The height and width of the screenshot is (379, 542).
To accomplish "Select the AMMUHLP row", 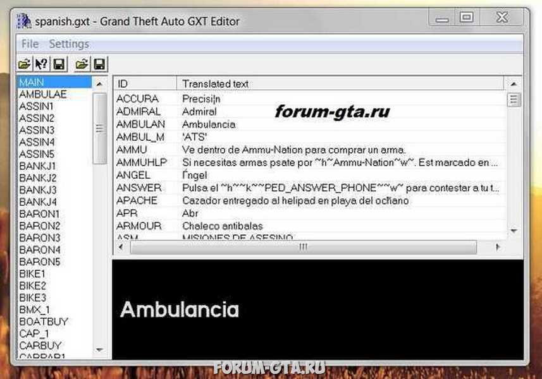I will pos(310,162).
